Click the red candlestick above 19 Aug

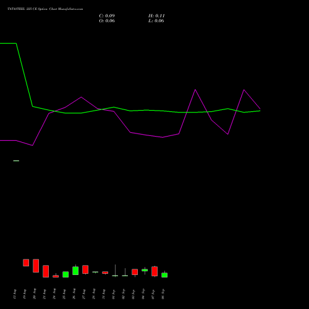click(x=26, y=263)
